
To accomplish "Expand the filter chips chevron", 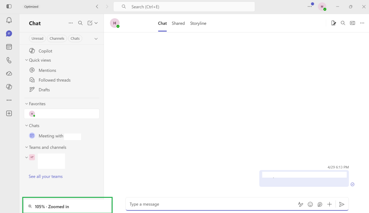I will (96, 39).
